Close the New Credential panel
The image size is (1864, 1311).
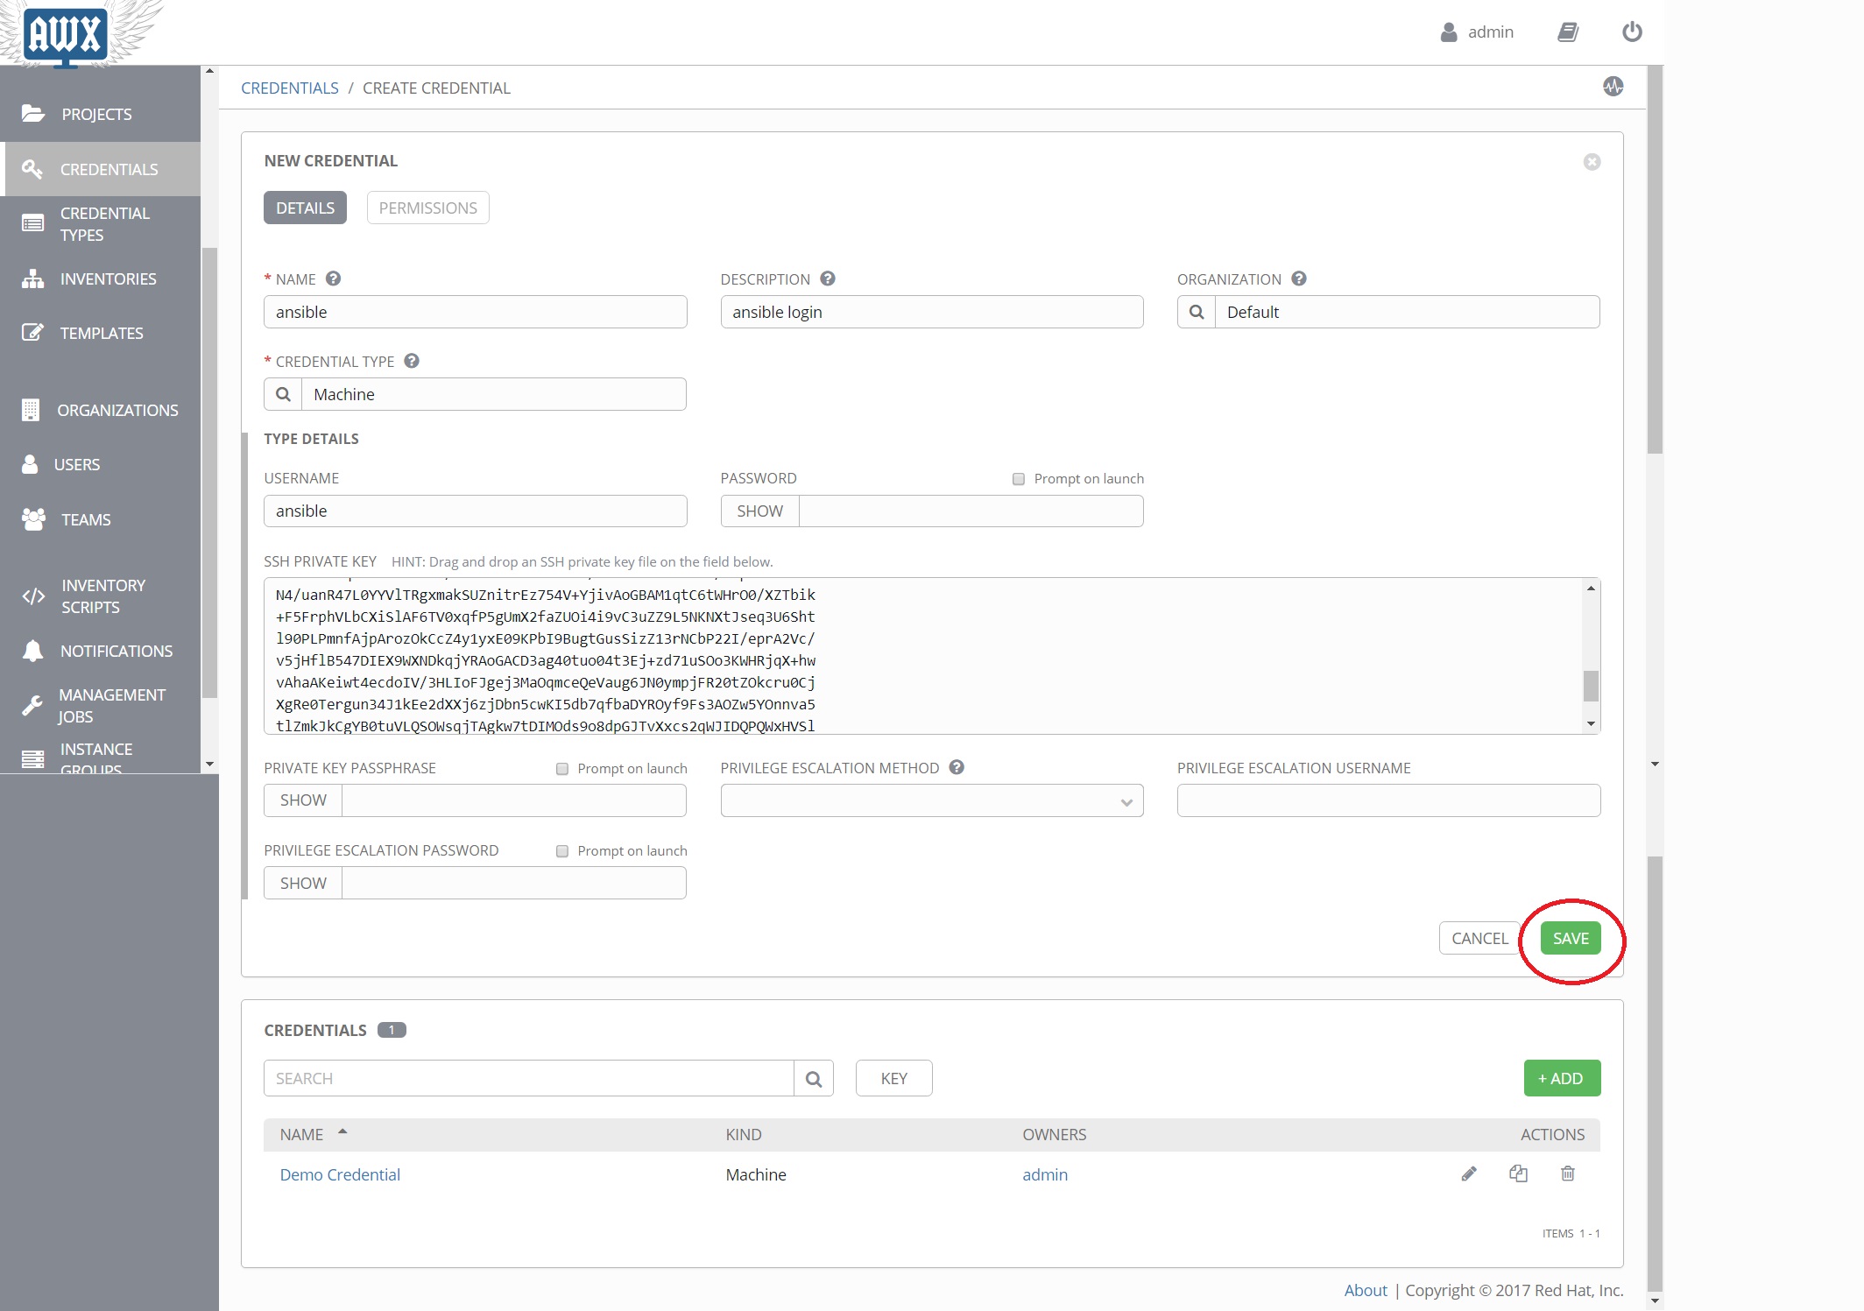1592,162
